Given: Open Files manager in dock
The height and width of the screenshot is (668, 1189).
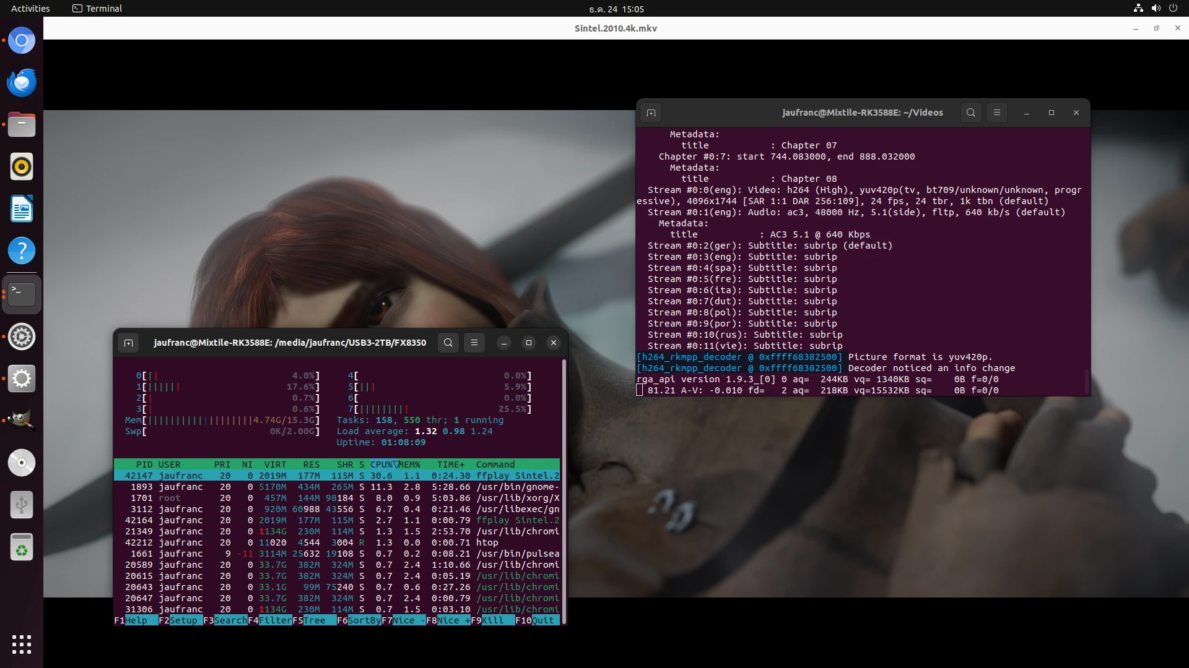Looking at the screenshot, I should [22, 124].
